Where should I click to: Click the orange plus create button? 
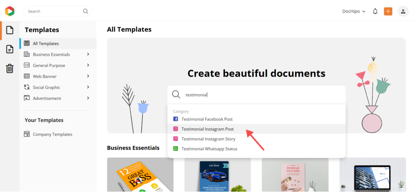[388, 11]
